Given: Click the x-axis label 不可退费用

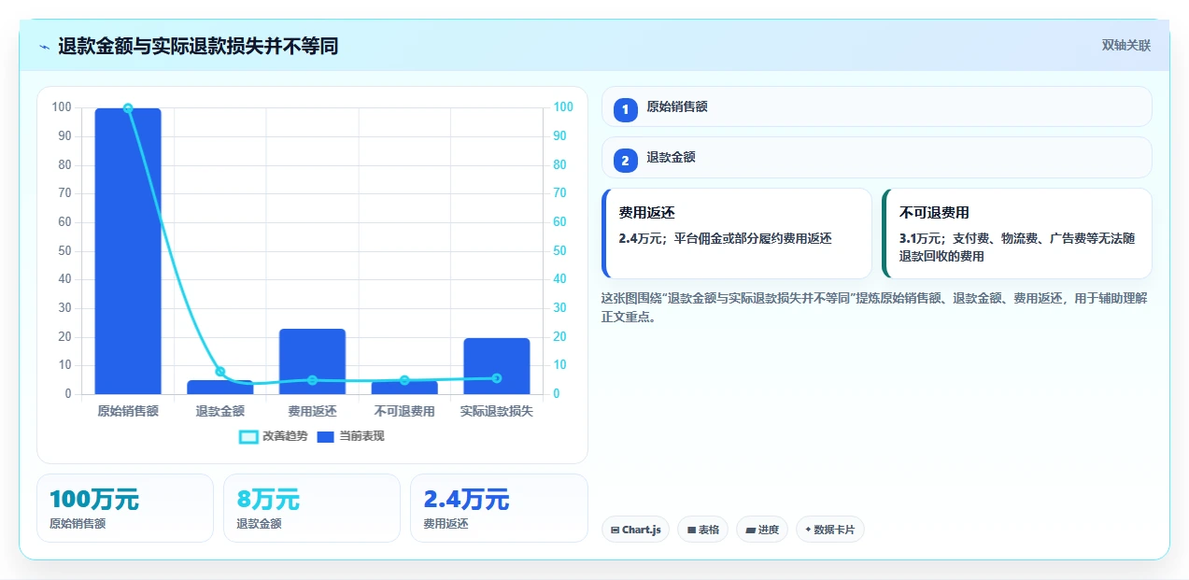Looking at the screenshot, I should tap(404, 411).
